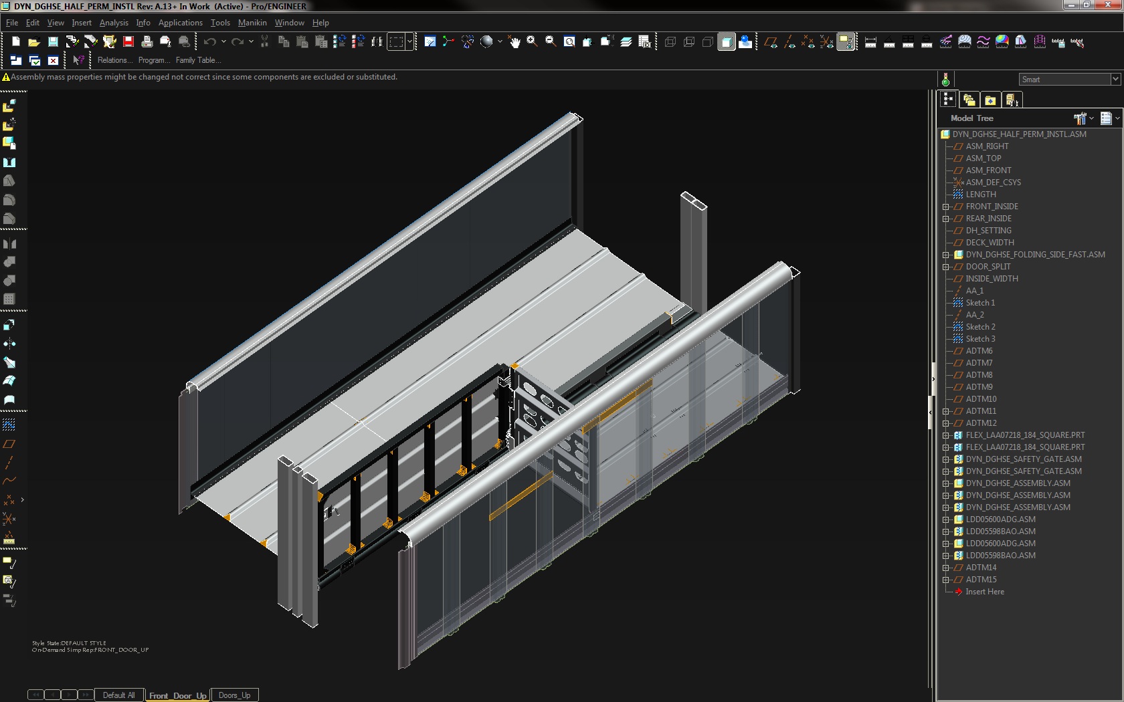Screen dimensions: 1124x702
Task: Click the Zoom Out magnifier
Action: (x=551, y=41)
